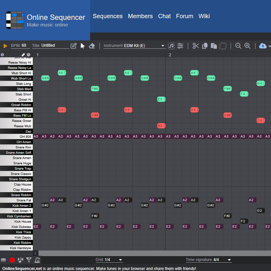Click the small pencil icon above instrument list
The image size is (271, 271).
pyautogui.click(x=23, y=55)
